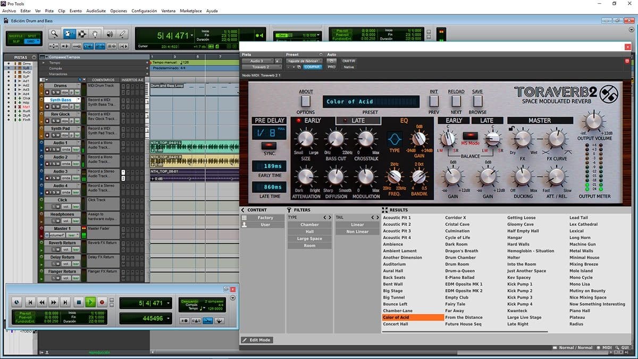Open the Pista menu
Image resolution: width=638 pixels, height=359 pixels.
tap(49, 11)
